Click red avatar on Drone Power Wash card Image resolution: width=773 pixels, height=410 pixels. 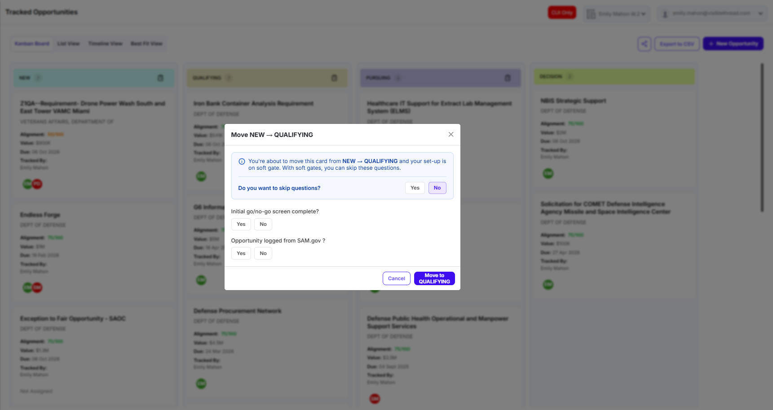tap(37, 184)
